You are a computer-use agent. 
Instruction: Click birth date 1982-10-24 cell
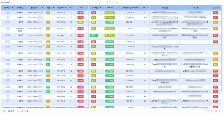pos(61,80)
